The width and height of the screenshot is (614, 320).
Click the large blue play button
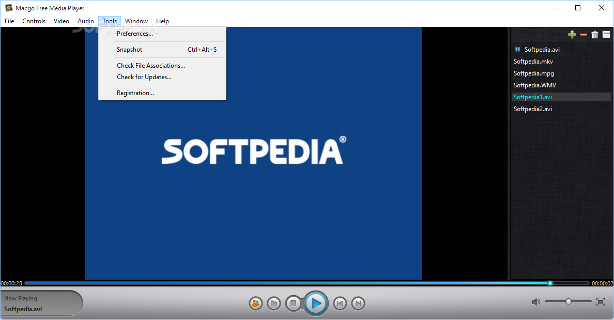pos(316,303)
